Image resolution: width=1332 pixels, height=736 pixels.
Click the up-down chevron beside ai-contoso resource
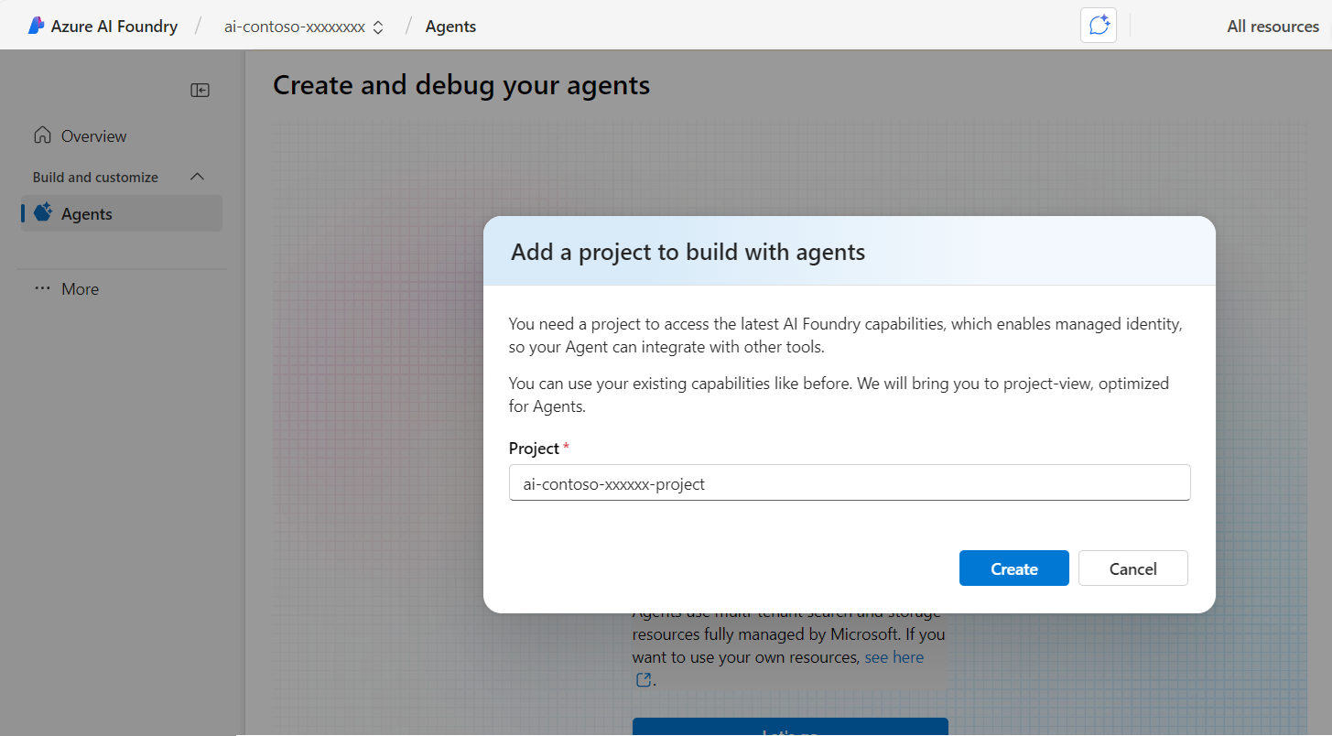pyautogui.click(x=377, y=27)
